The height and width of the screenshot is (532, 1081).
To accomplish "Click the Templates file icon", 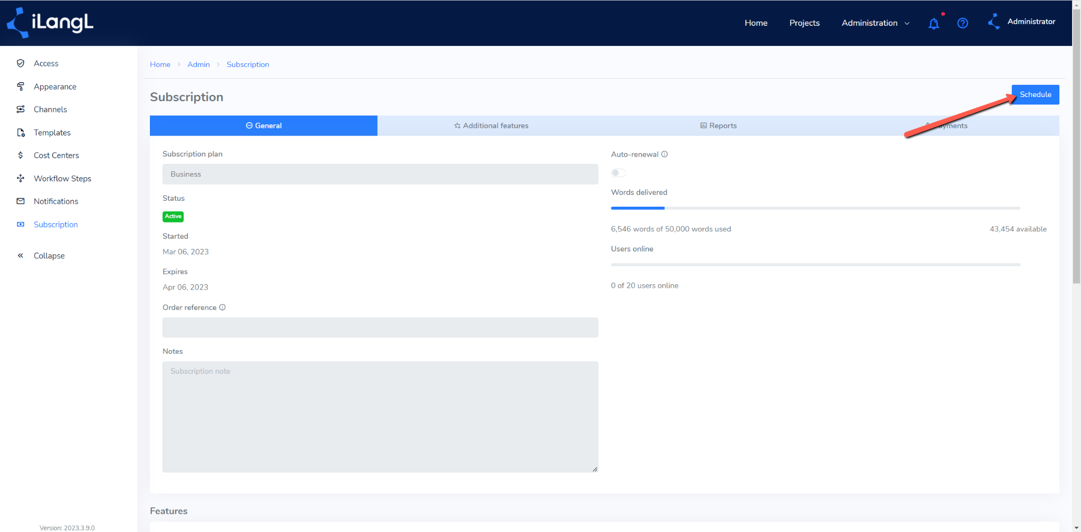I will tap(21, 132).
